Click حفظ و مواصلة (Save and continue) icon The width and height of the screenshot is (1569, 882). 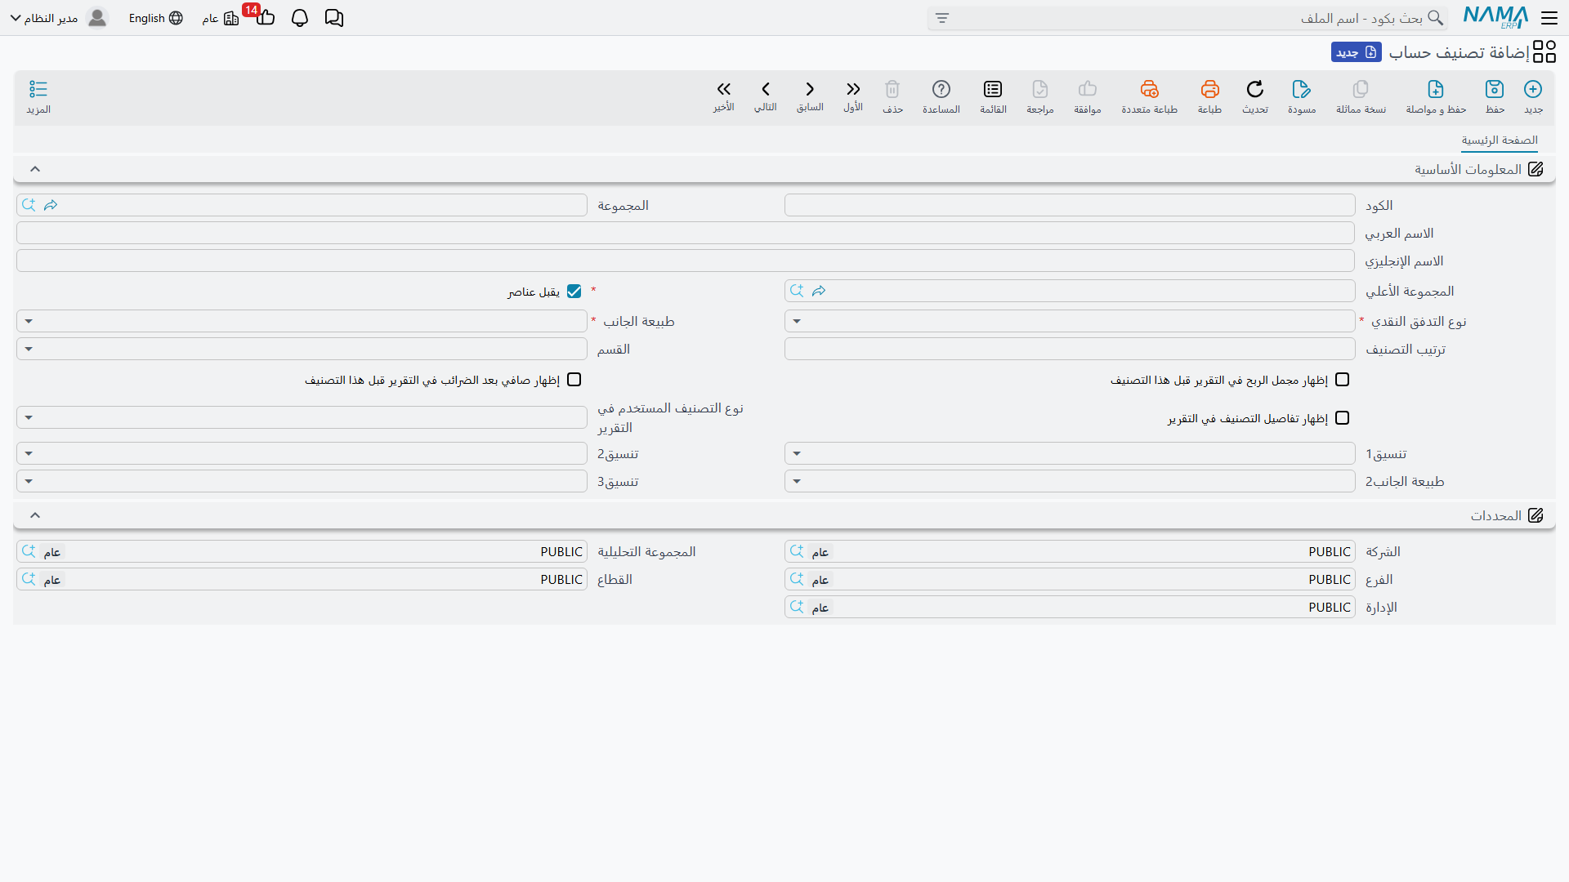(x=1436, y=89)
